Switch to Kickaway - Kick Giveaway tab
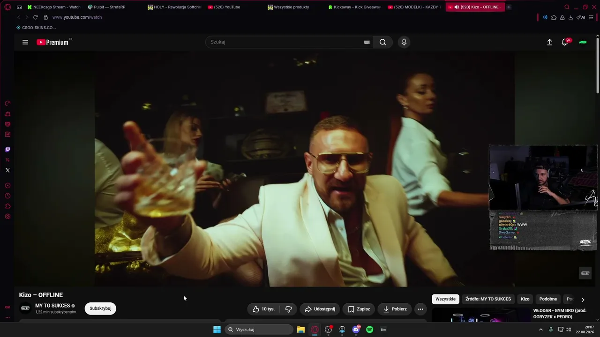 pyautogui.click(x=354, y=7)
